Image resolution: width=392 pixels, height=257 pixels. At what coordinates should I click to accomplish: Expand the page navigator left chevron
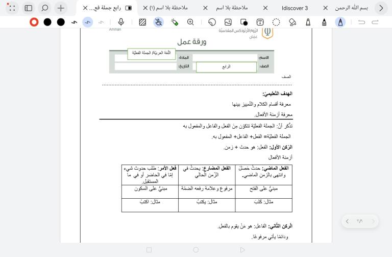[x=347, y=221]
